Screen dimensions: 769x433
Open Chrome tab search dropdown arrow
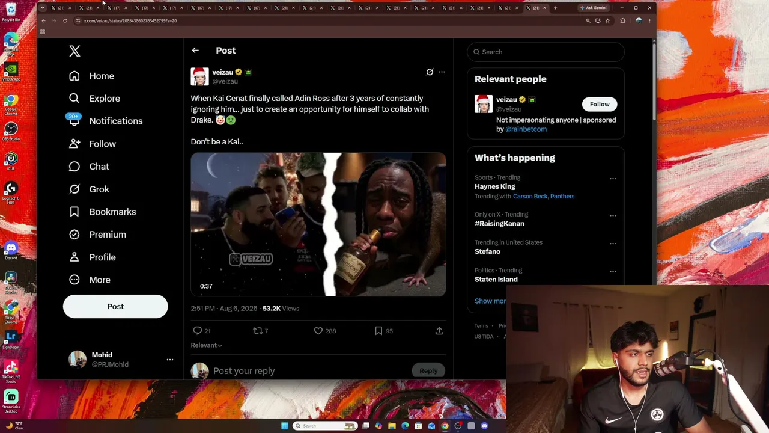click(43, 8)
